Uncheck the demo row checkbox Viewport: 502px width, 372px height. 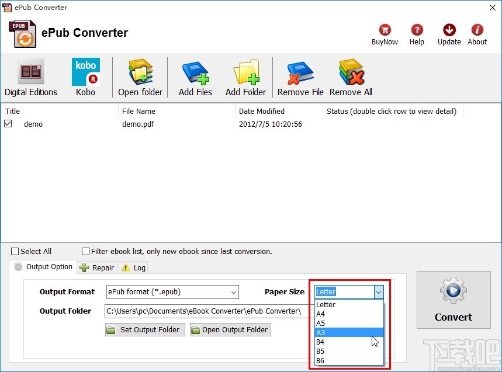pyautogui.click(x=8, y=124)
